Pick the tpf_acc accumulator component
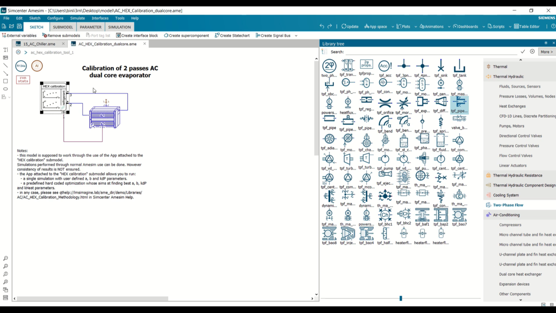Screen dimensions: 556x313 385,66
